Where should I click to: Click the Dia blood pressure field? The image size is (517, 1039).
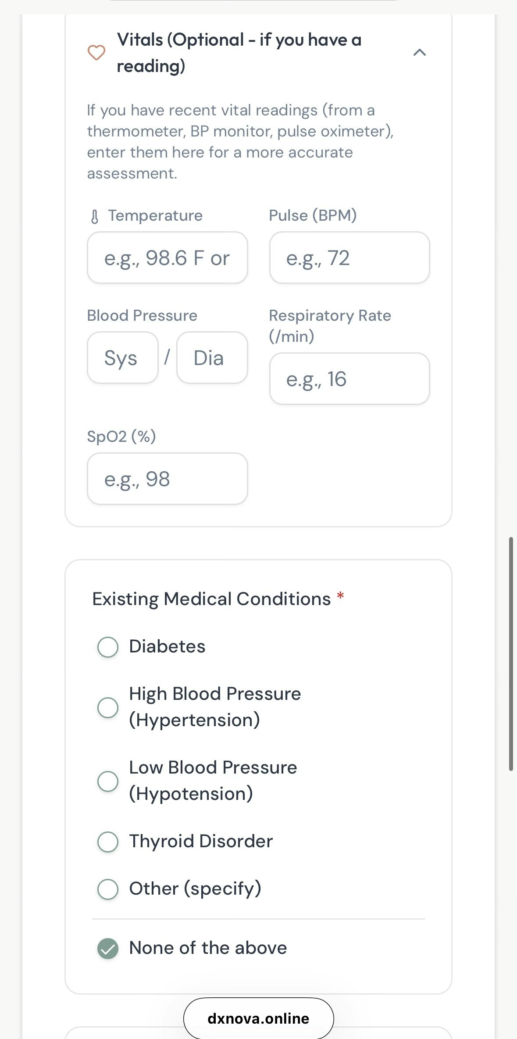point(212,358)
